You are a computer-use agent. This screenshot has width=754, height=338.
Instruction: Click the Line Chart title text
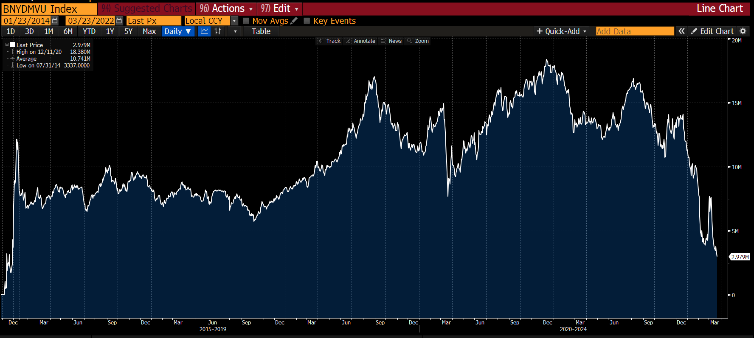(720, 8)
